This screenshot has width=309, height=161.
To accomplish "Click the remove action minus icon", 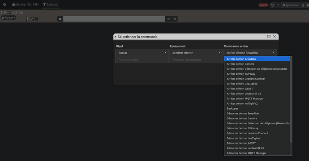I will coord(60,19).
